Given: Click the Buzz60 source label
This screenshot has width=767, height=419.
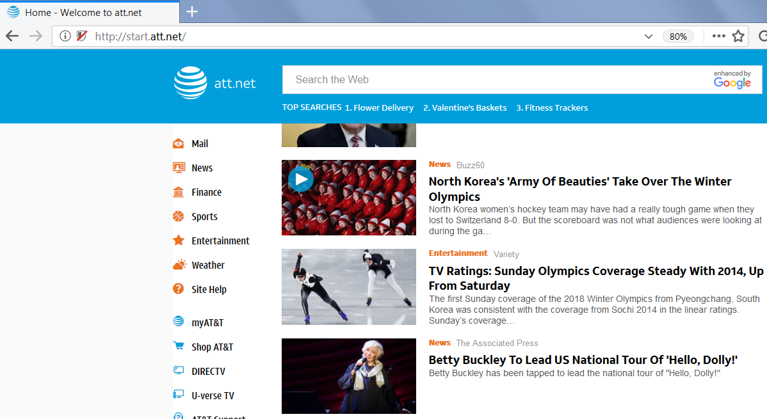Looking at the screenshot, I should [470, 165].
